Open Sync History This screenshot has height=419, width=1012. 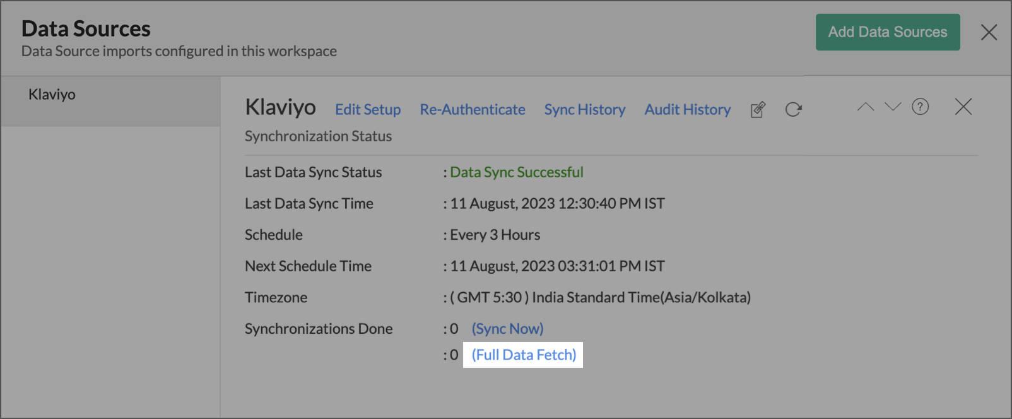(585, 110)
